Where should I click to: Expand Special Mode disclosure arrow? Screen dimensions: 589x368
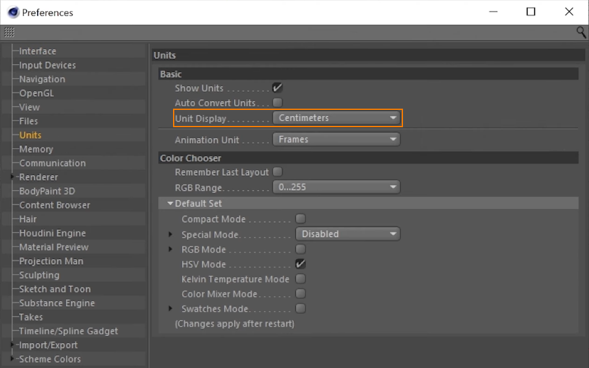(171, 234)
